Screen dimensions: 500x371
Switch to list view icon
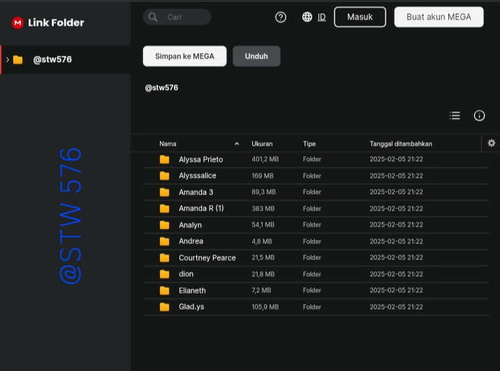pos(455,116)
